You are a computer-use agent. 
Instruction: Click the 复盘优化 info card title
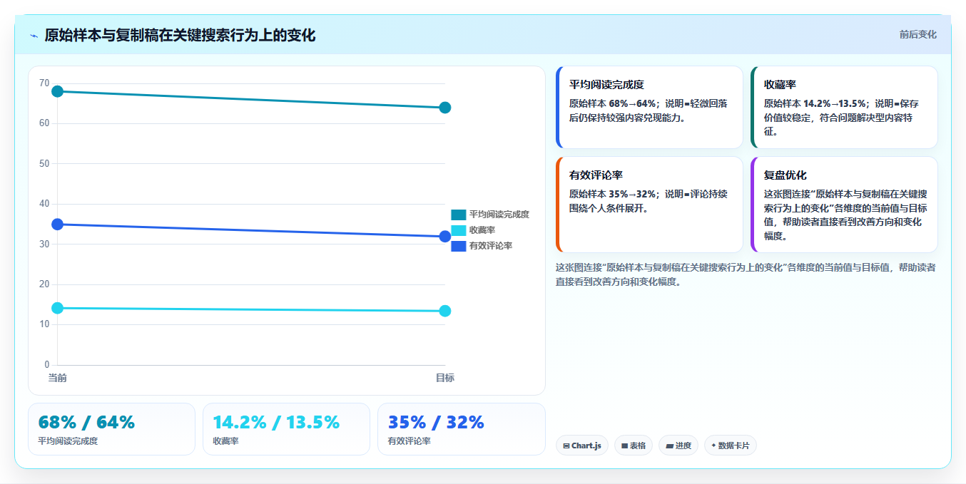[x=785, y=175]
